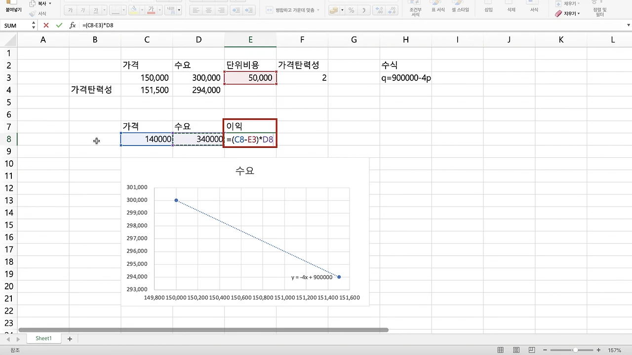Switch to Normal view in status bar
Screen dimensions: 632x355
501,350
